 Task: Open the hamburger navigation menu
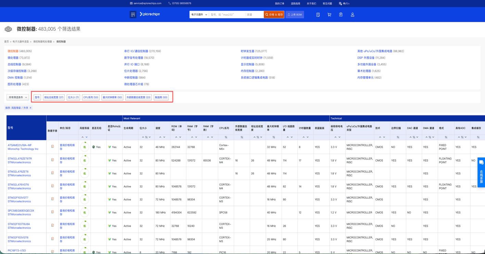pos(133,14)
